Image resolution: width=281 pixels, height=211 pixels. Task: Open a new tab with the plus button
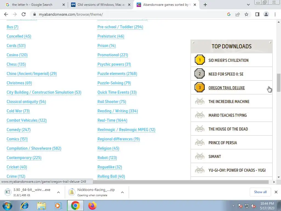click(205, 5)
